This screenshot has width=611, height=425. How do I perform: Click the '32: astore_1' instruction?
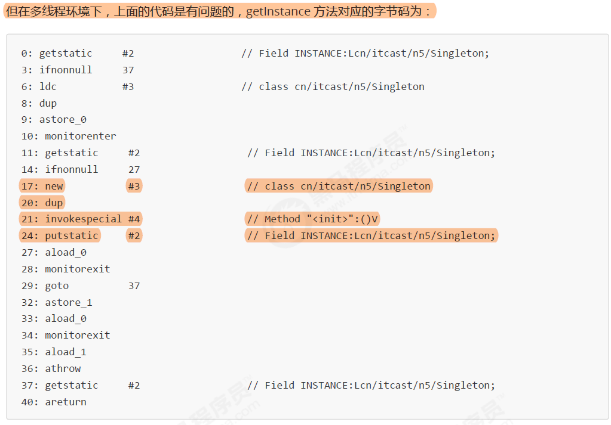pos(57,303)
